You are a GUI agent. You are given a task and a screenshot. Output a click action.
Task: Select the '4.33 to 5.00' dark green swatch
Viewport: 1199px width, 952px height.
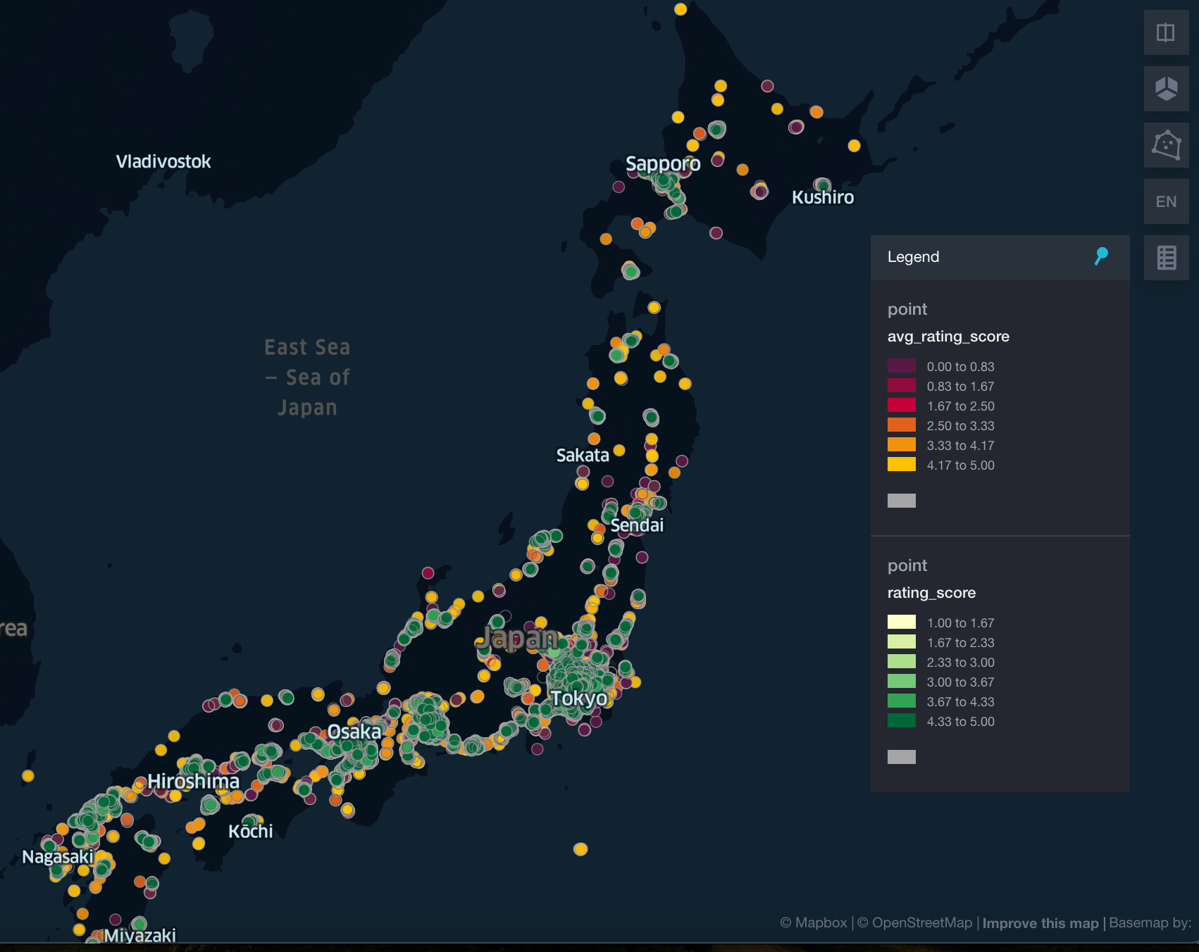point(901,722)
